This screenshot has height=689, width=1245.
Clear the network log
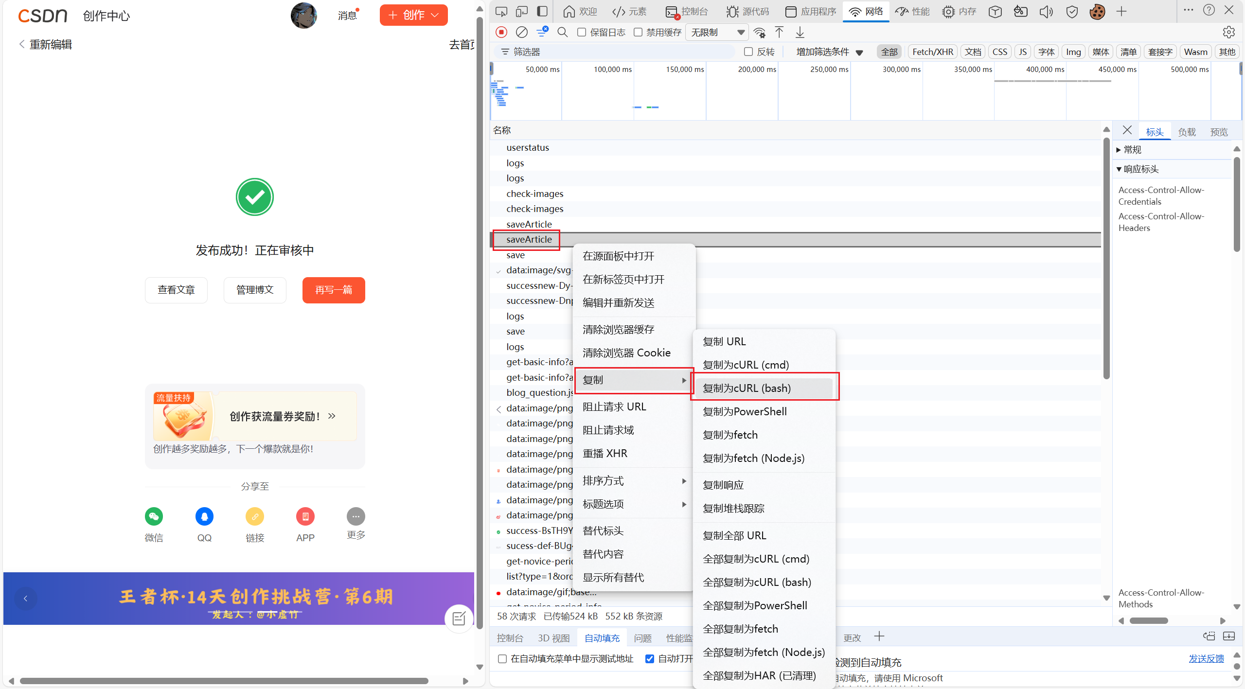pos(521,32)
